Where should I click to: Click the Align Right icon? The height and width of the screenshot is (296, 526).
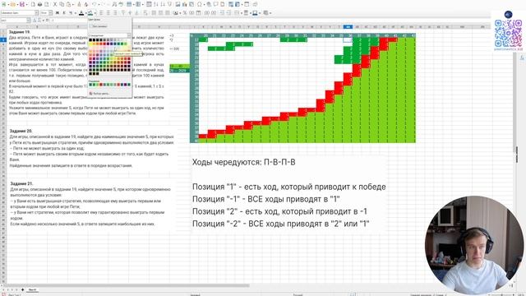coord(115,13)
